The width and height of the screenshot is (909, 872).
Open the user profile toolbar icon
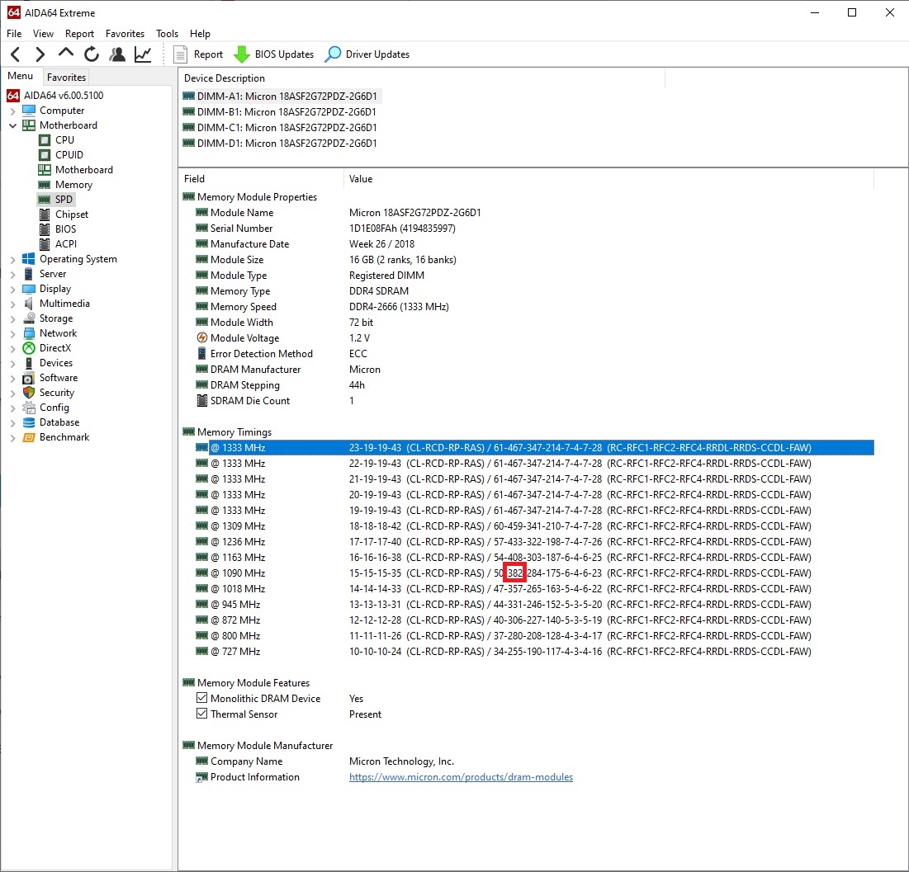pos(117,54)
